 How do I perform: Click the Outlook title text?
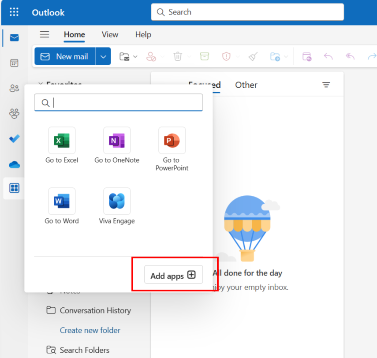(x=48, y=12)
